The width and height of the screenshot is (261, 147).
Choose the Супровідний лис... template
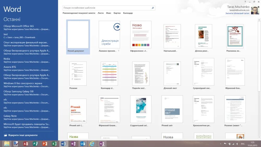(x=204, y=72)
